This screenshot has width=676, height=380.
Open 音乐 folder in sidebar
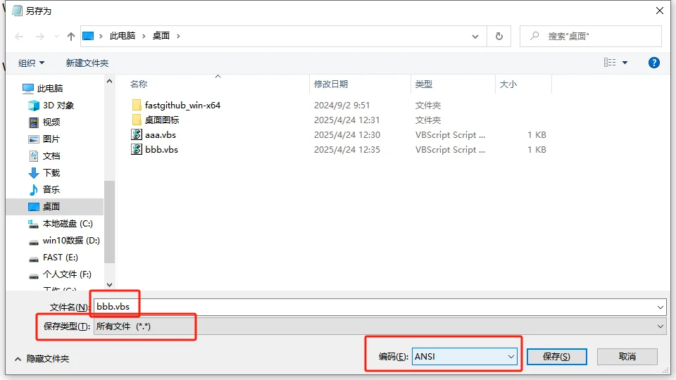[51, 189]
